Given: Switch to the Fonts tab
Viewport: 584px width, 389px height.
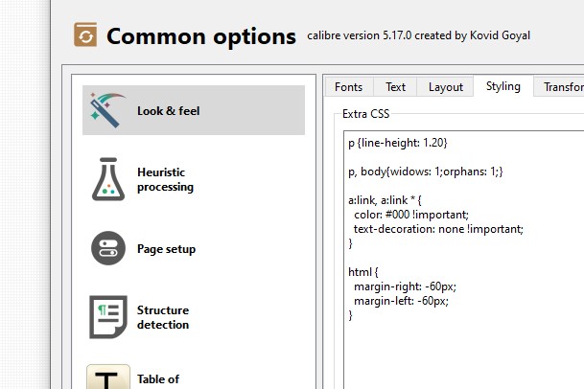Looking at the screenshot, I should (348, 87).
